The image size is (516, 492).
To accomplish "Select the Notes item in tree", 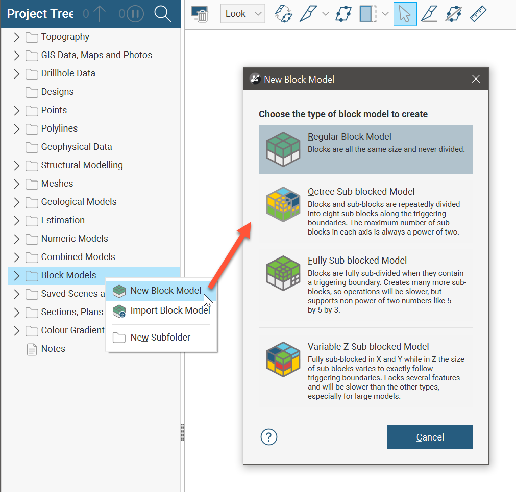I will tap(53, 348).
